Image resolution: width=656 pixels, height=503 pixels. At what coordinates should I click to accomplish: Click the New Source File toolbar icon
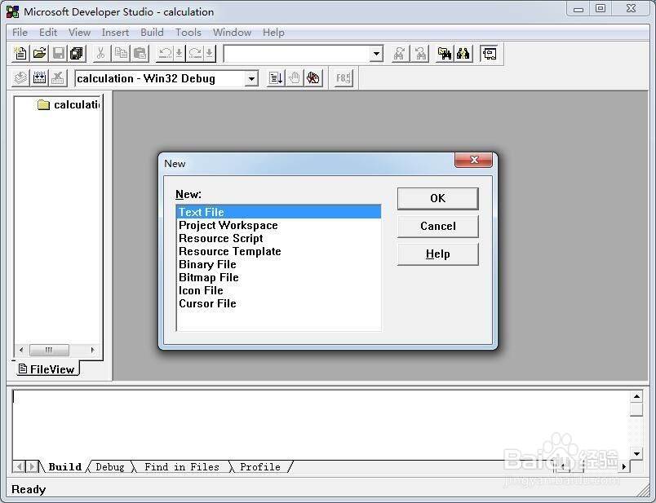click(x=20, y=54)
